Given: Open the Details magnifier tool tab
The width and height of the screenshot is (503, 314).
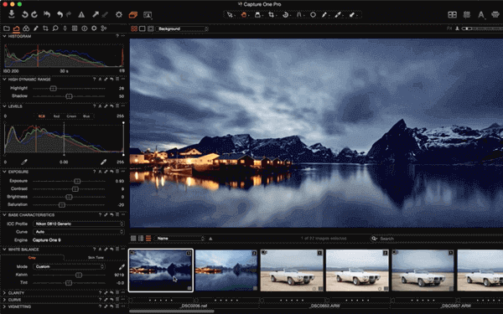Looking at the screenshot, I should click(55, 28).
